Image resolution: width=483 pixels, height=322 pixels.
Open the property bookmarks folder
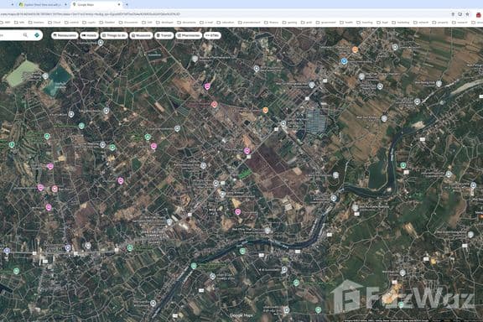coord(441,23)
